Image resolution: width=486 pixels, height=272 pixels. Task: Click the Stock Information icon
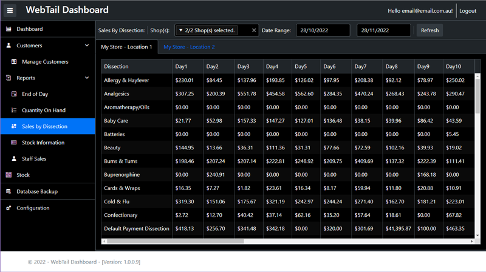[x=15, y=143]
